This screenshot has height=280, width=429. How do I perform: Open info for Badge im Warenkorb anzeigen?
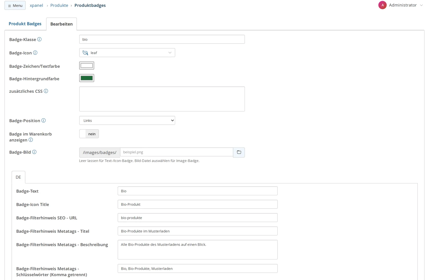[31, 140]
